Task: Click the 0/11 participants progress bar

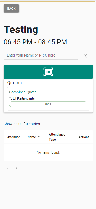Action: click(x=48, y=104)
